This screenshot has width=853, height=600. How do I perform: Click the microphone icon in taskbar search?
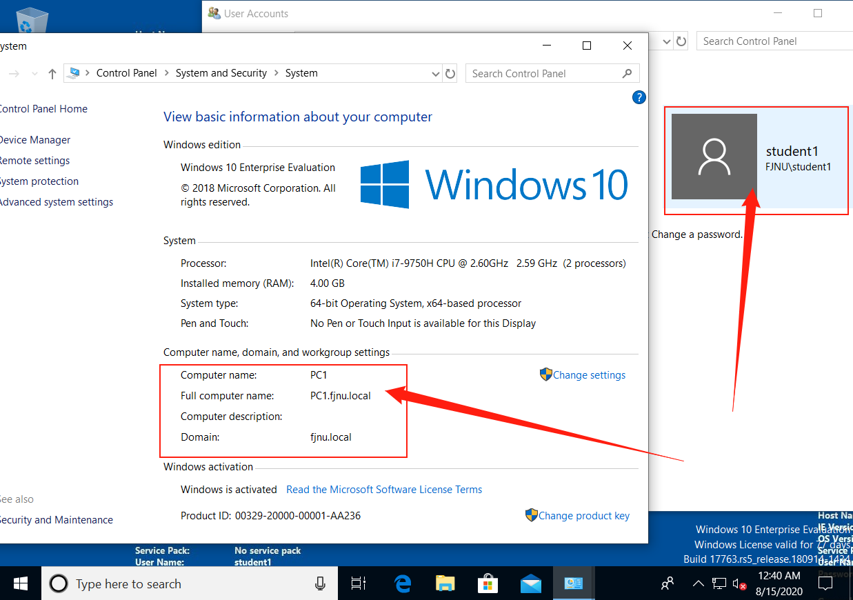tap(320, 584)
